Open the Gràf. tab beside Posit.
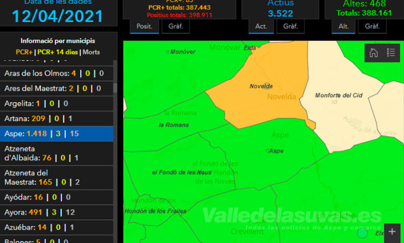 176,26
